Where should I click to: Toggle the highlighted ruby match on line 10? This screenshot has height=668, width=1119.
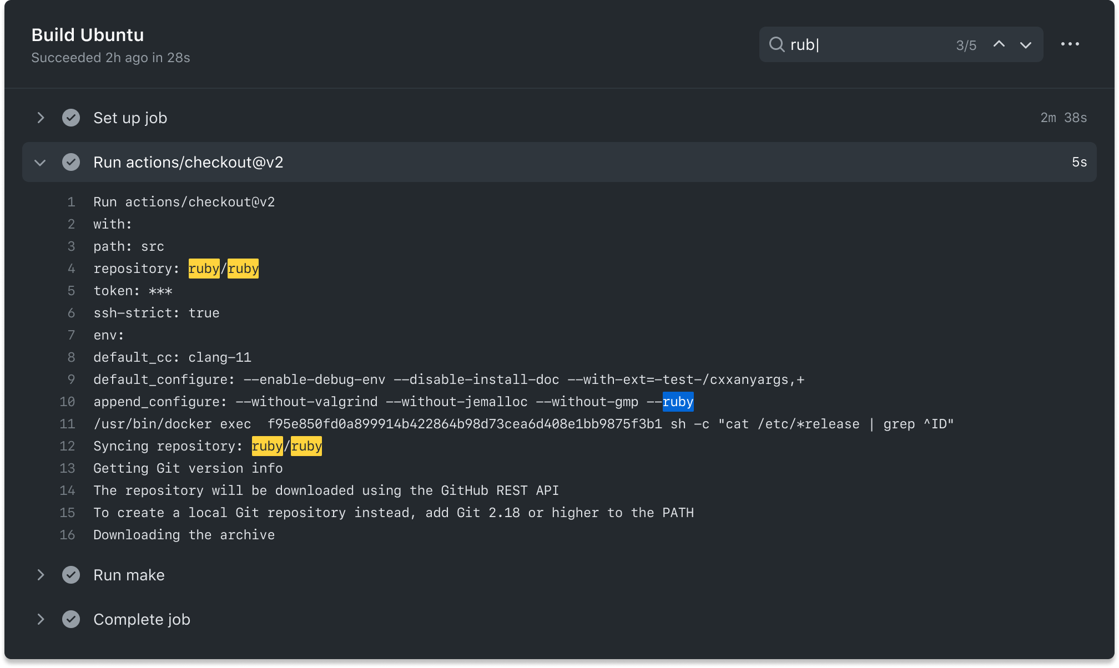(678, 402)
